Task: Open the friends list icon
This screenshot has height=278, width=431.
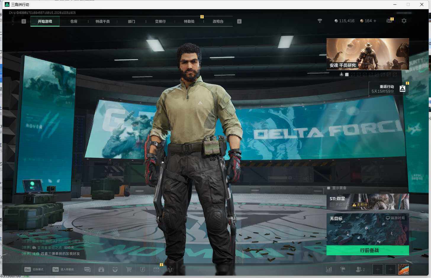Action: 360,269
